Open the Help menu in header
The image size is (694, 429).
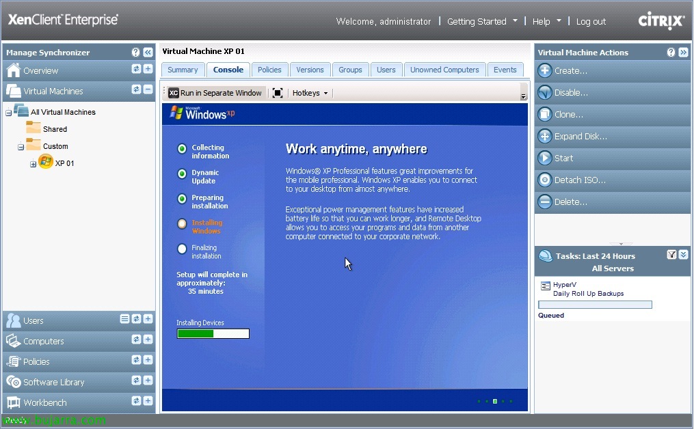(546, 21)
